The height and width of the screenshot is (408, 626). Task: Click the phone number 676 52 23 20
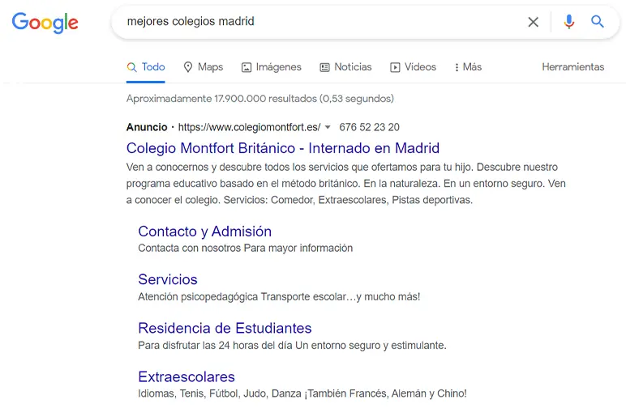coord(369,127)
